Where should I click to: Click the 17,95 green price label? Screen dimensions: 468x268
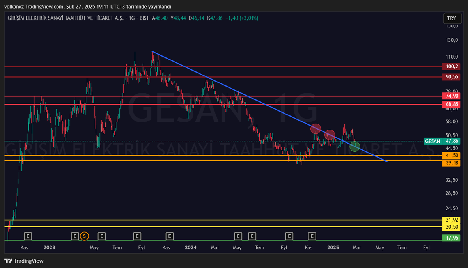click(451, 238)
